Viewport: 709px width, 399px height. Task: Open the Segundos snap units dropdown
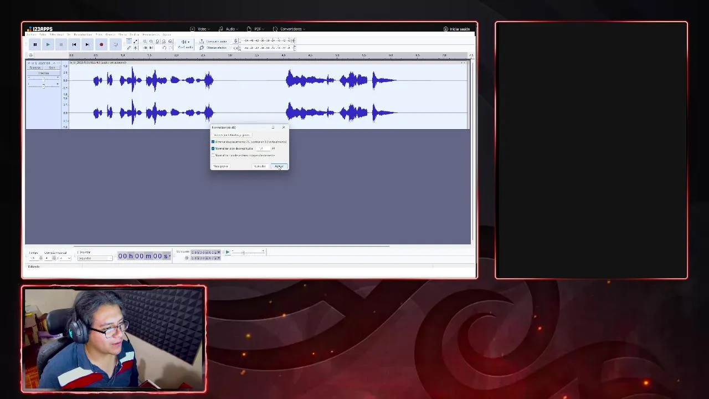tap(95, 258)
